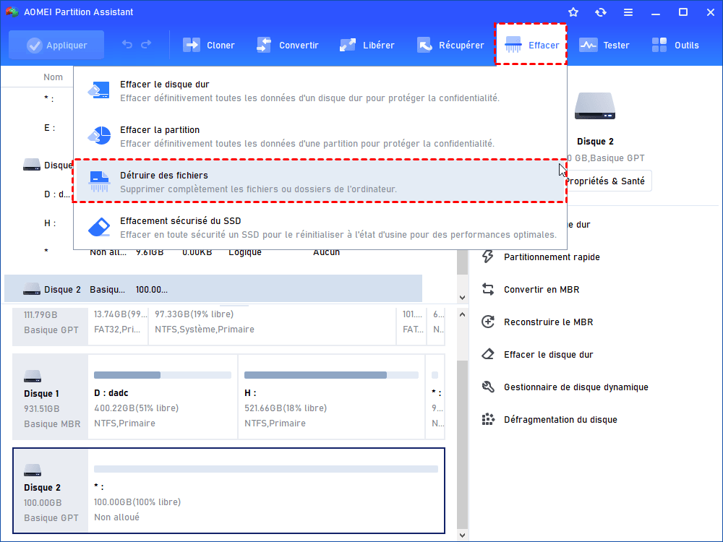This screenshot has height=542, width=723.
Task: Click the Disque 2 100.00GB Basique GPT label
Action: [x=51, y=491]
